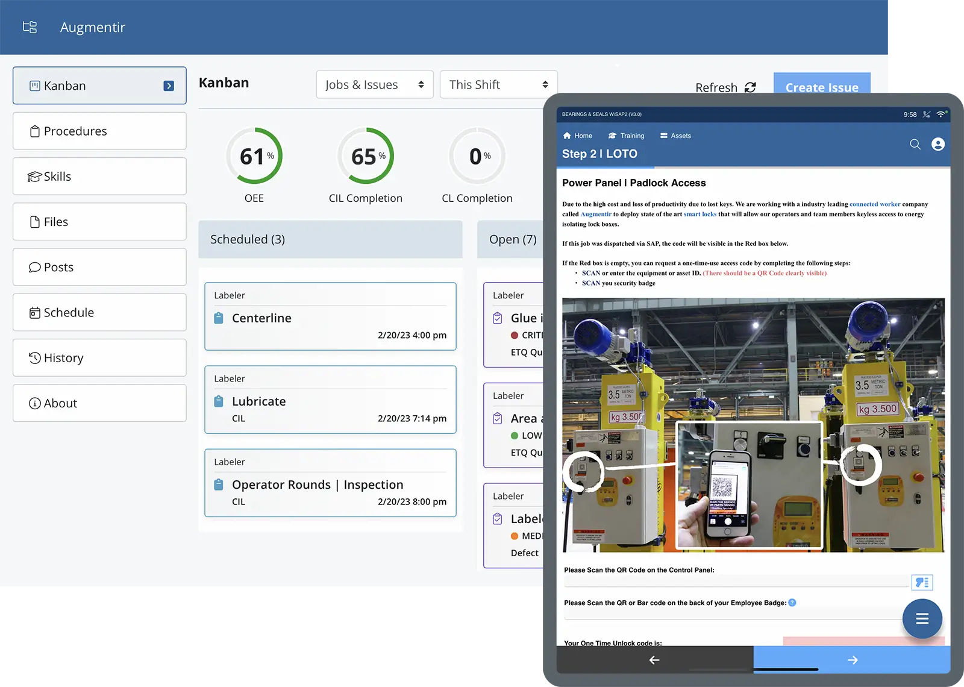Image resolution: width=964 pixels, height=687 pixels.
Task: Click the tablet search magnifier icon
Action: (915, 144)
